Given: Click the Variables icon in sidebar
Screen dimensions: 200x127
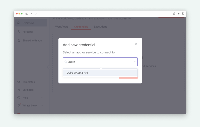Looking at the screenshot, I should pyautogui.click(x=19, y=90).
